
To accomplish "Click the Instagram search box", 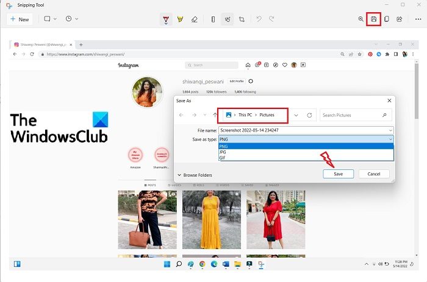I will pos(212,65).
